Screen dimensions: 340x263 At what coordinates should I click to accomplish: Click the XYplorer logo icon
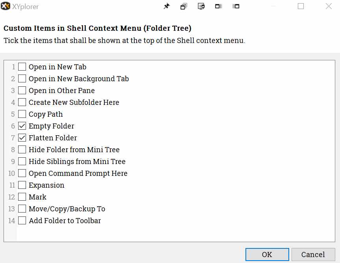pyautogui.click(x=6, y=6)
